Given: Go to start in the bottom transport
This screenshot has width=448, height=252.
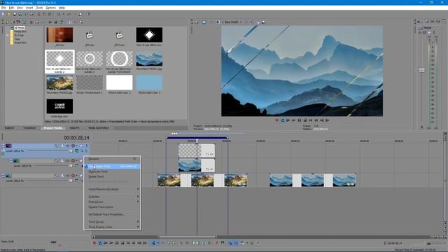Looking at the screenshot, I should (x=128, y=243).
